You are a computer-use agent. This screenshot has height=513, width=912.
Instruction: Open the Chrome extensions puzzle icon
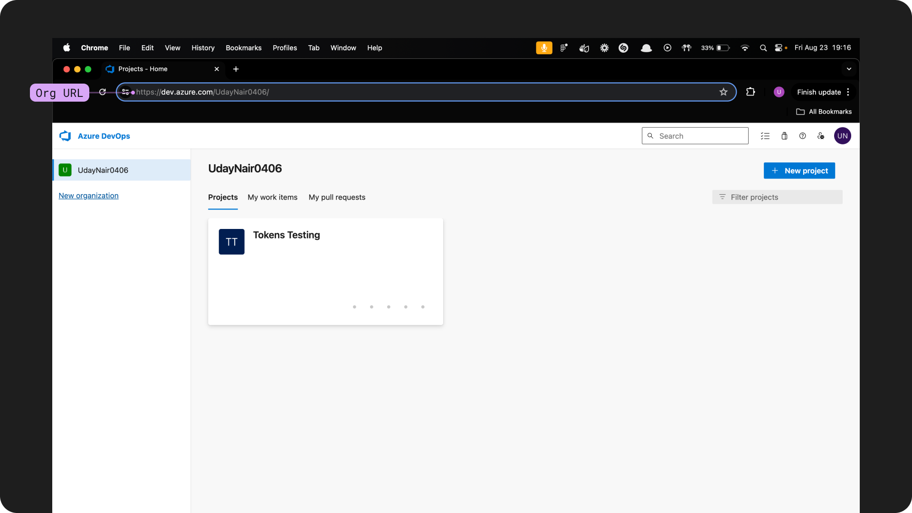point(750,92)
